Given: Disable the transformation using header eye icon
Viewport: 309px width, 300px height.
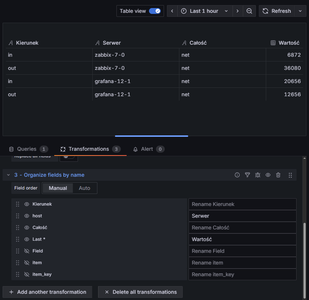Looking at the screenshot, I should tap(268, 175).
